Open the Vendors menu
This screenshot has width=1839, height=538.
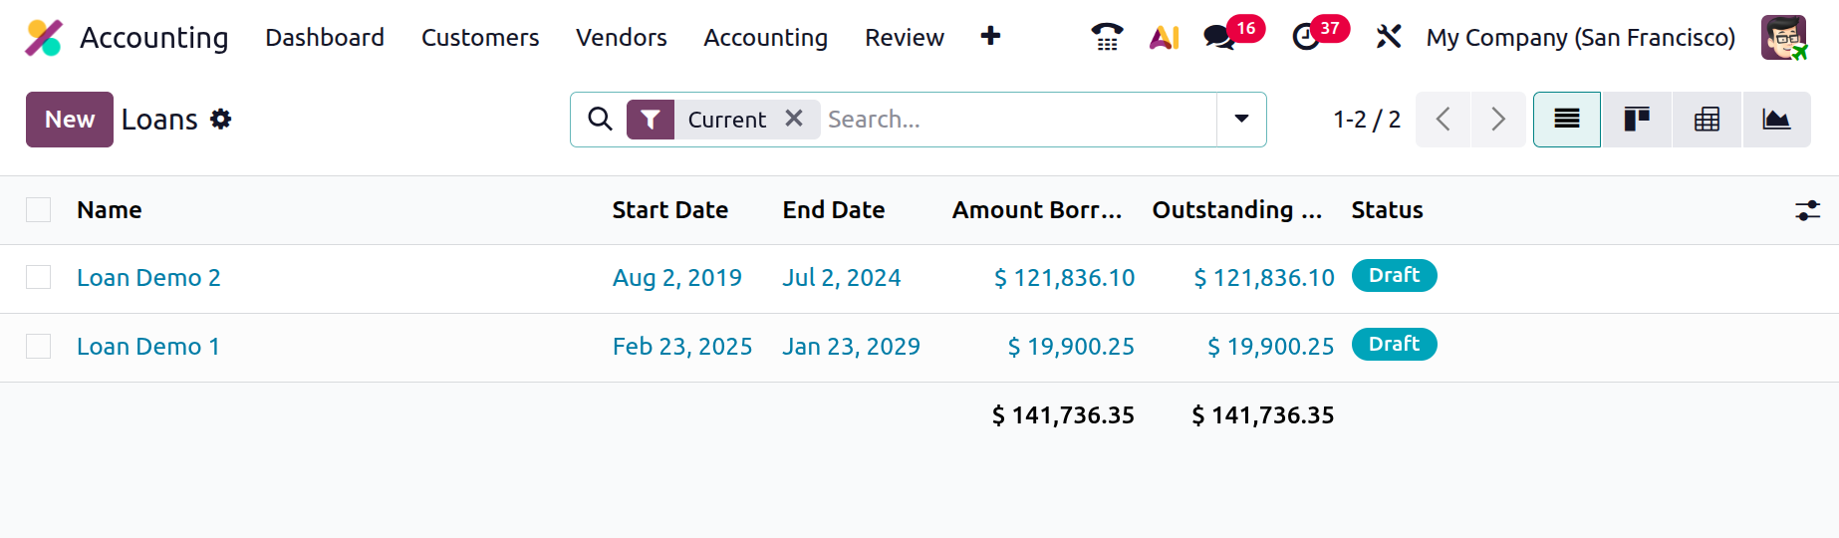622,38
